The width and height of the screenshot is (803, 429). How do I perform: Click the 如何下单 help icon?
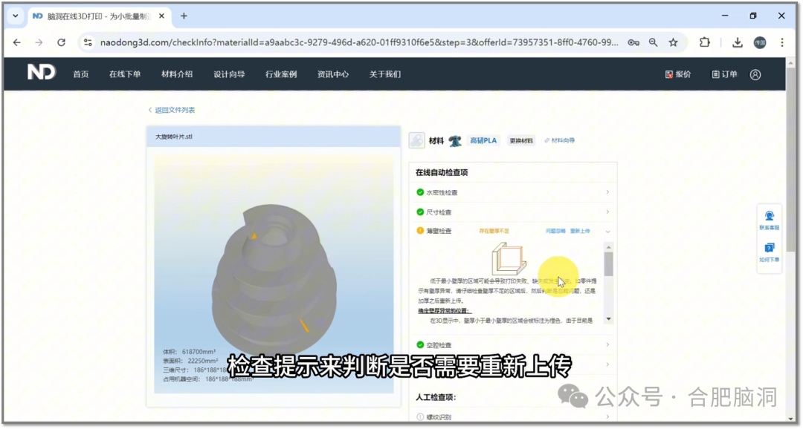770,252
